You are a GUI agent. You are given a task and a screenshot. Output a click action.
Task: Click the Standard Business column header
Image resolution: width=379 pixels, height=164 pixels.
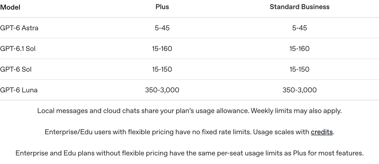coord(300,7)
